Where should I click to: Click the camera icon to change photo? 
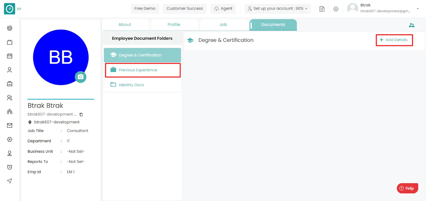click(80, 77)
